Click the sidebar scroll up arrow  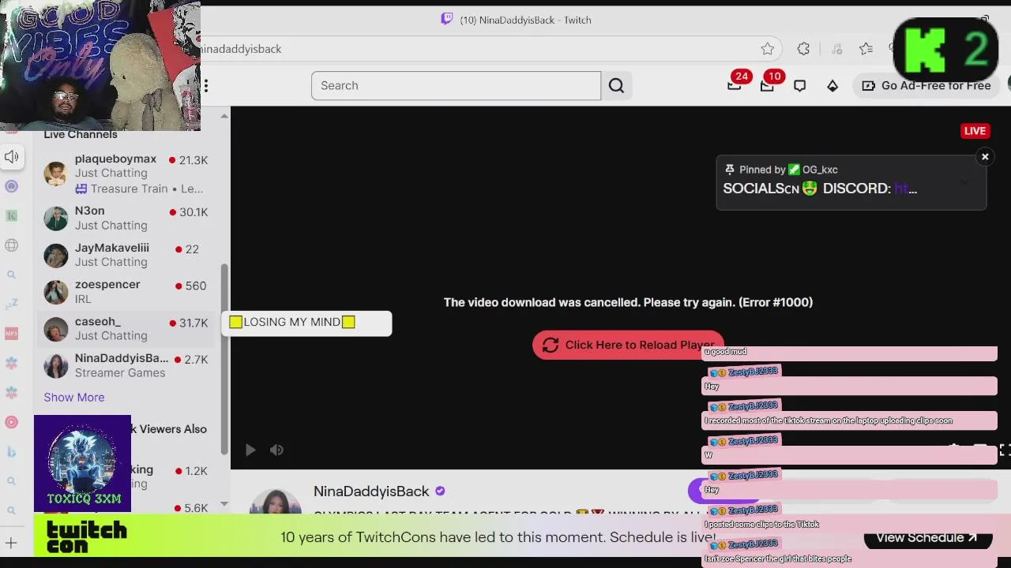point(224,116)
